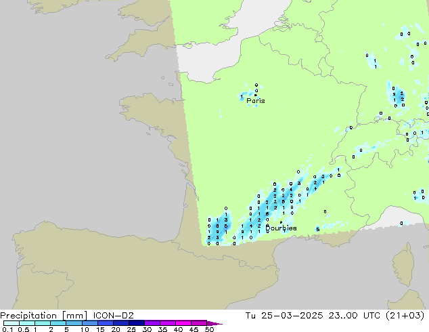Click the "35" legend scale label
Image resolution: width=429 pixels, height=332 pixels.
pyautogui.click(x=162, y=329)
